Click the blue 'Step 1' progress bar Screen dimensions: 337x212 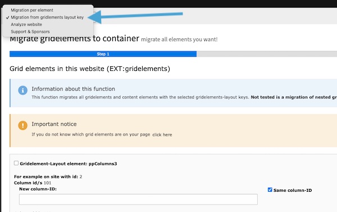click(x=103, y=54)
